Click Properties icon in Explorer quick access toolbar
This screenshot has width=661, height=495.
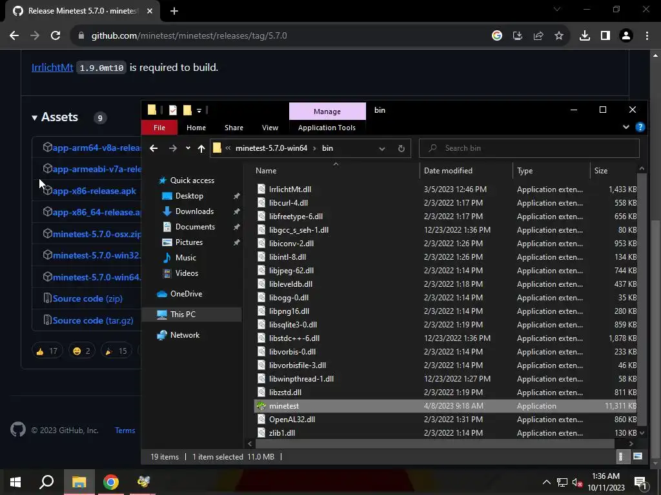173,110
